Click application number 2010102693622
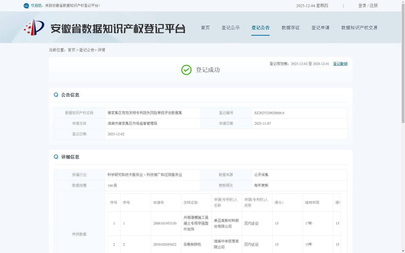405x253 pixels. pos(165,244)
